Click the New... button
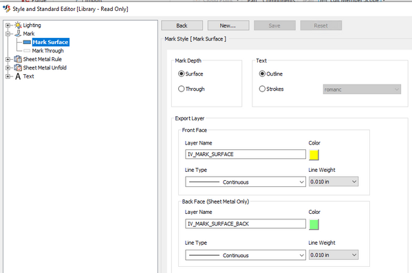Image resolution: width=412 pixels, height=273 pixels. click(228, 25)
